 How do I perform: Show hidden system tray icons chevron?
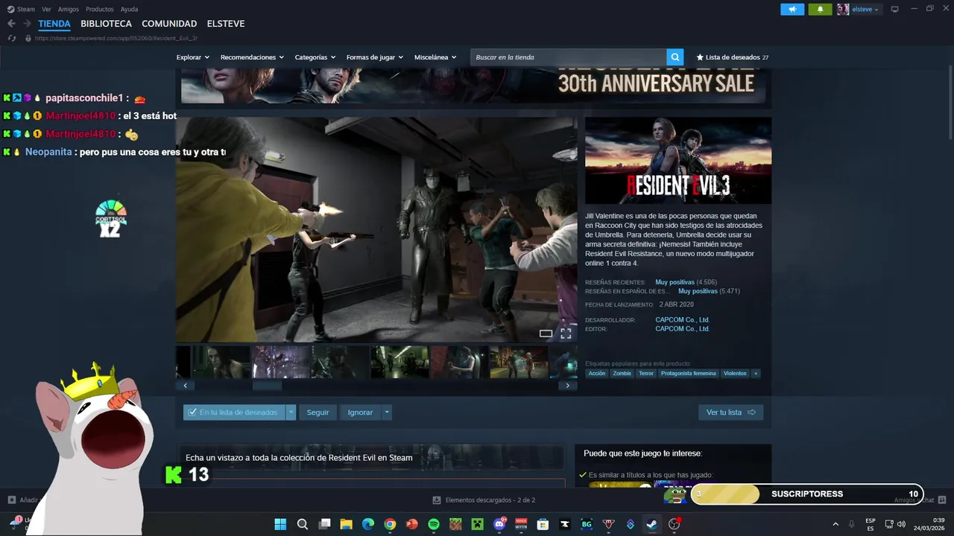coord(835,524)
